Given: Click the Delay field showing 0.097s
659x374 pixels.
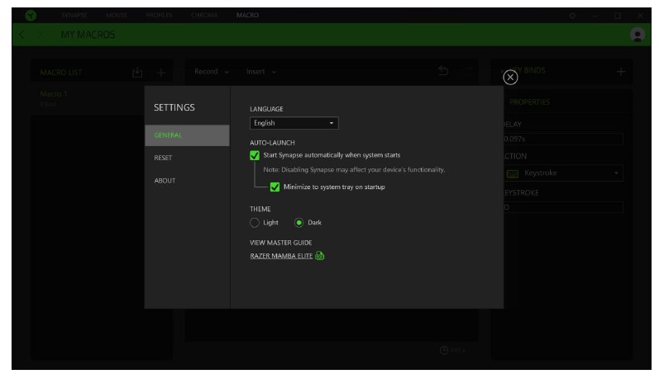Looking at the screenshot, I should click(563, 139).
